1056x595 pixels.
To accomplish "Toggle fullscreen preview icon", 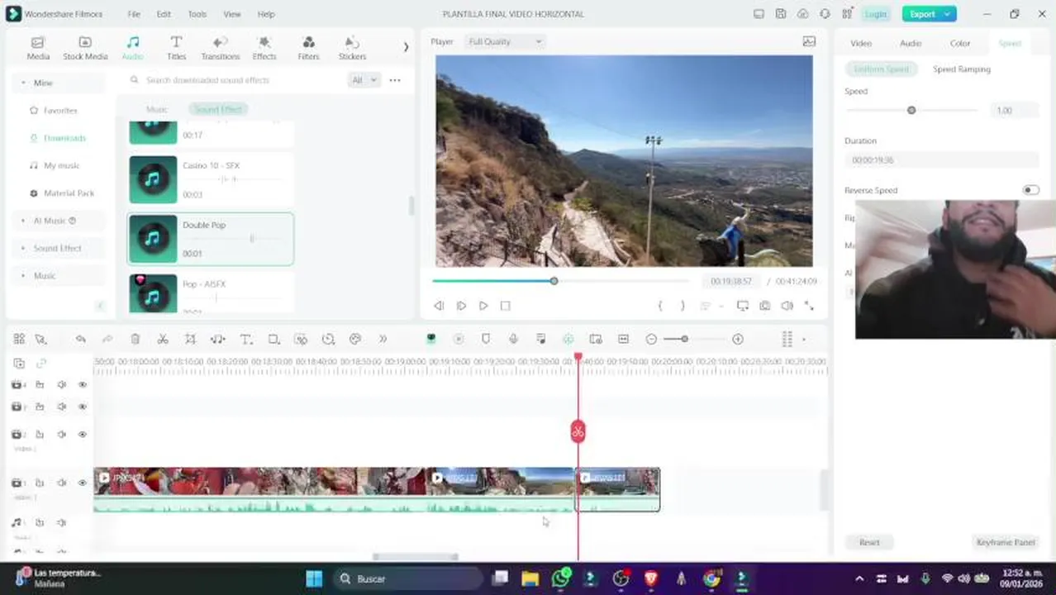I will [809, 306].
